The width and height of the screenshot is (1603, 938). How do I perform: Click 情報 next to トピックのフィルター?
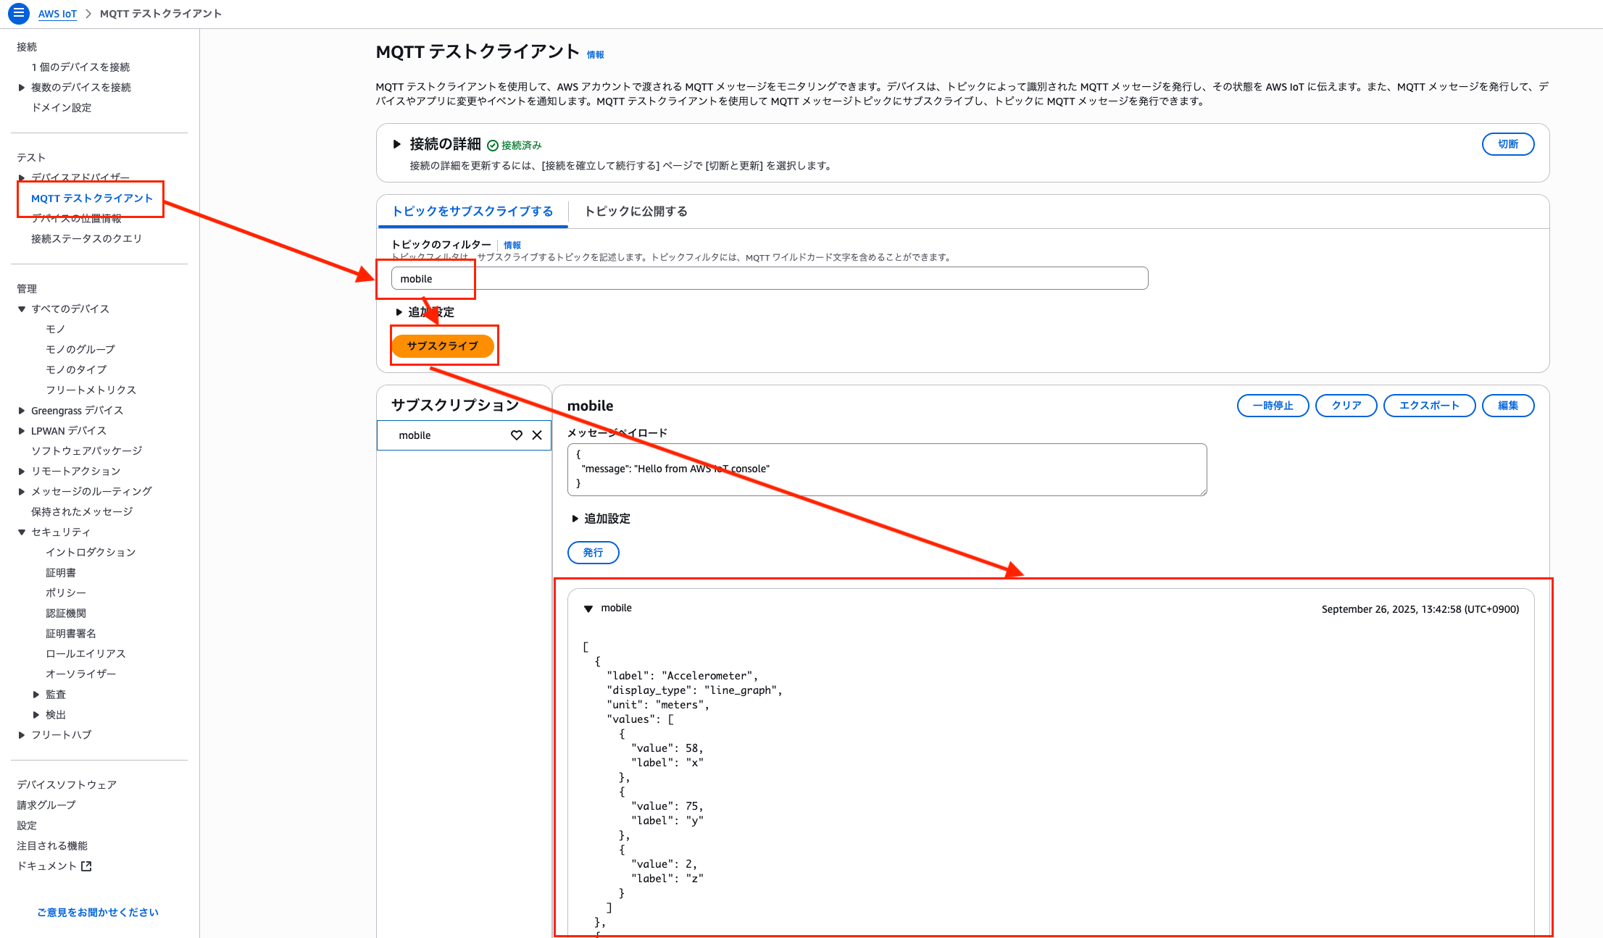(x=512, y=245)
